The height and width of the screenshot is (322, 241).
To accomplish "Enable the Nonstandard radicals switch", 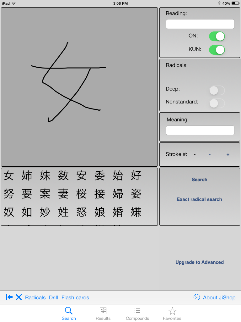I will (x=217, y=103).
